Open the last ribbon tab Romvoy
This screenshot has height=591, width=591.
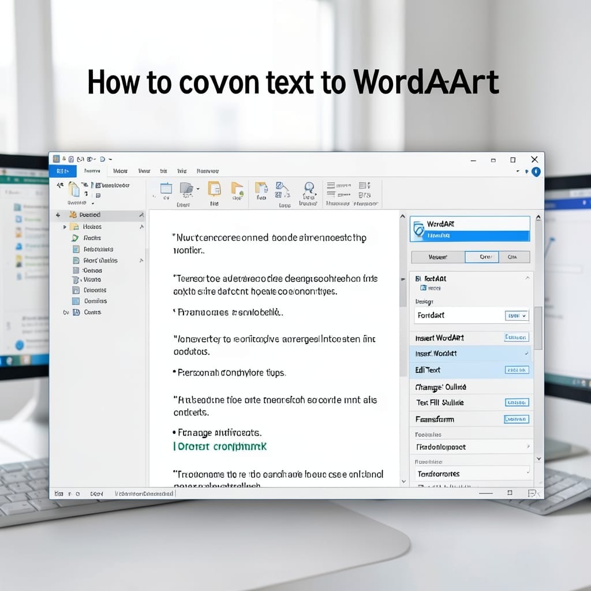pyautogui.click(x=208, y=171)
